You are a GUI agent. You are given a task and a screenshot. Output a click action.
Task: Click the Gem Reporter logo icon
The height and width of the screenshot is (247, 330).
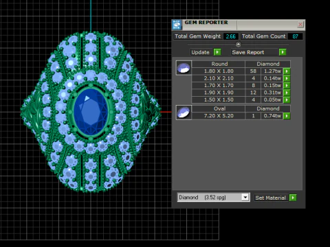pos(177,25)
